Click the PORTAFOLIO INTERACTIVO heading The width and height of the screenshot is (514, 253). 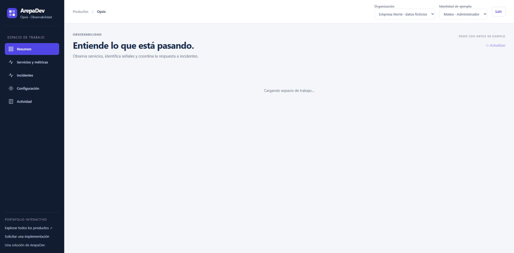tap(26, 220)
